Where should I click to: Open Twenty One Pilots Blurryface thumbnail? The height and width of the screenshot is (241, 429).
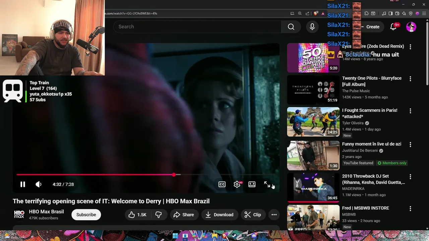pos(313,90)
